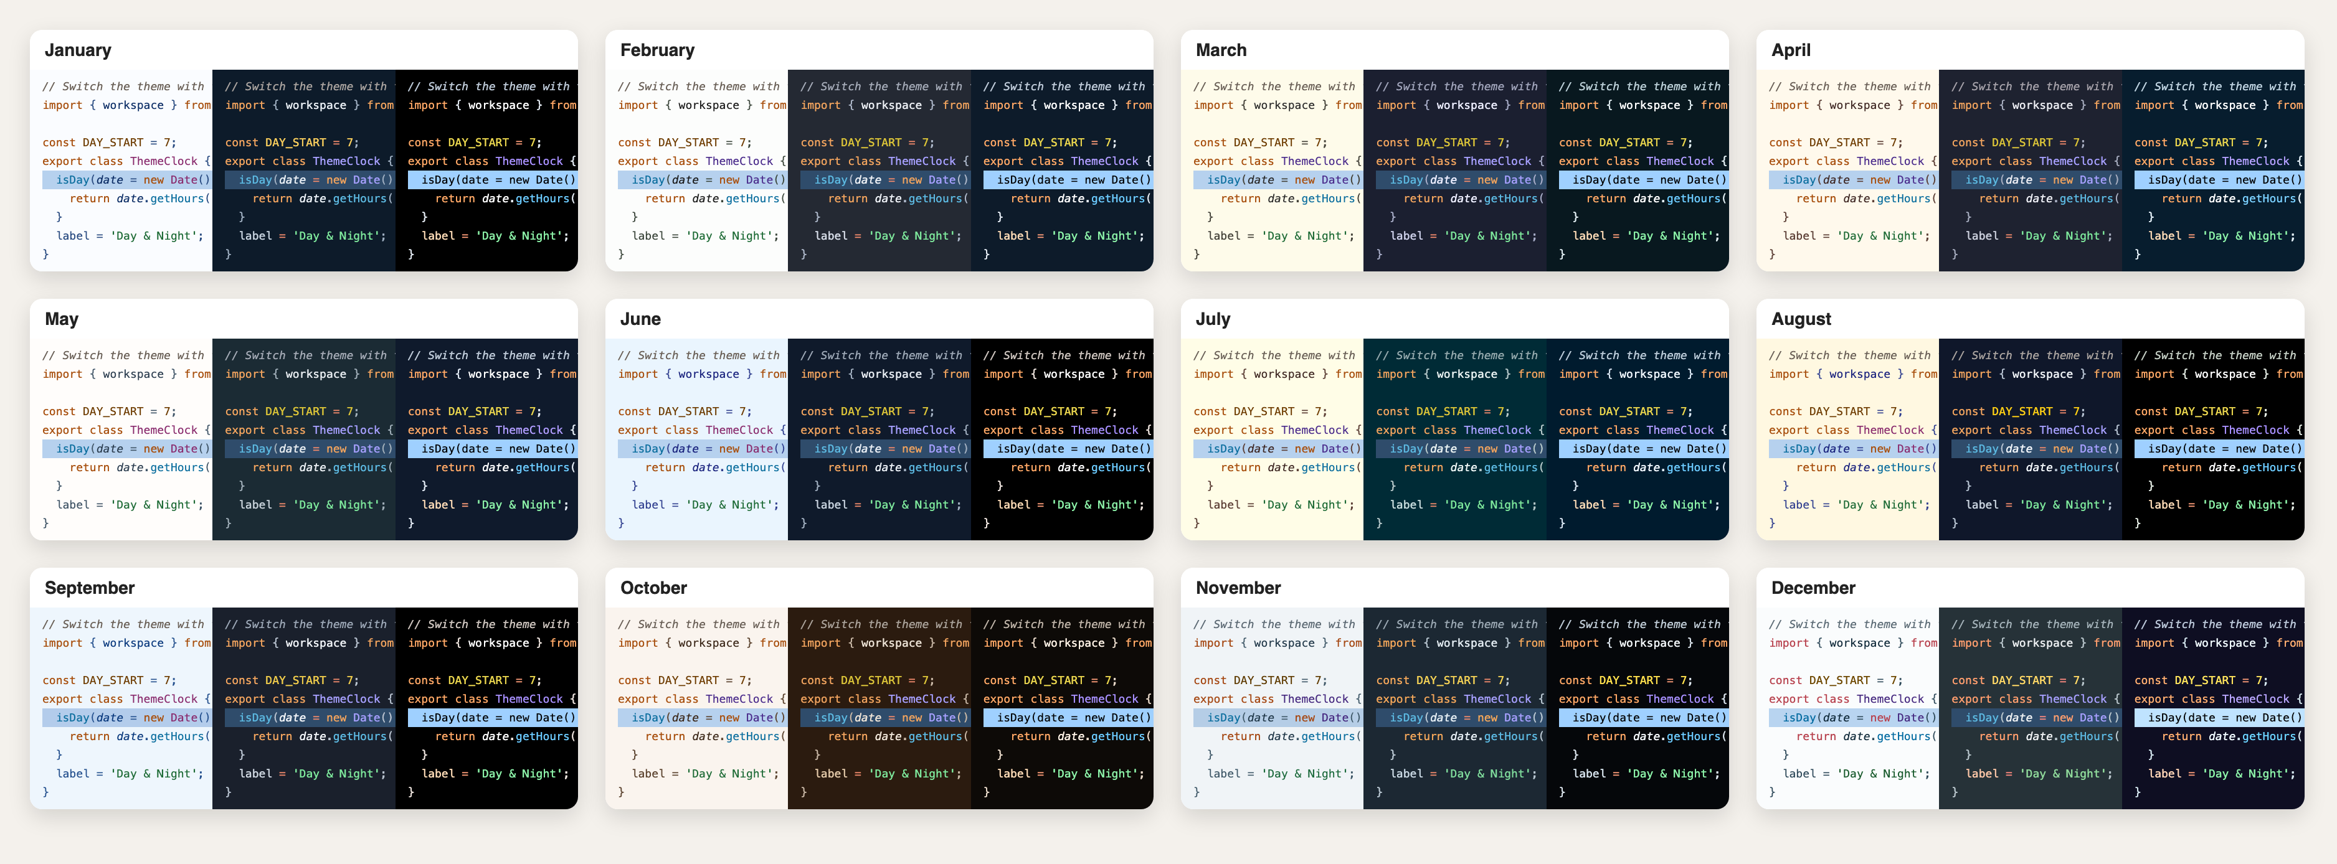
Task: View April's cream light theme preview
Action: [x=1848, y=171]
